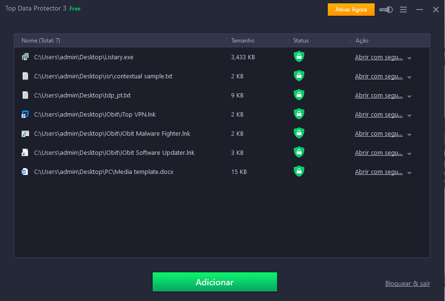445x301 pixels.
Task: Click Abrir com segu... for contextual sample.txt
Action: (378, 76)
